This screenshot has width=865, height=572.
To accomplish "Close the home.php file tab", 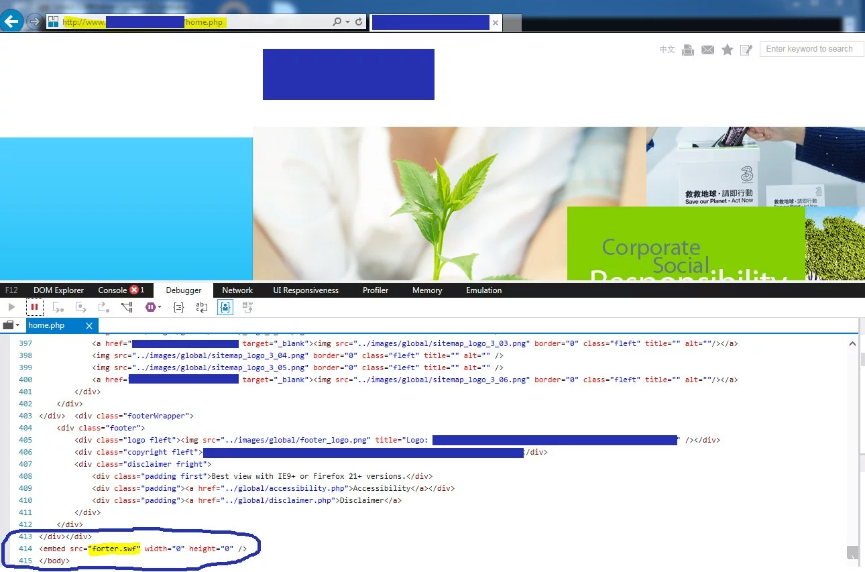I will [89, 325].
